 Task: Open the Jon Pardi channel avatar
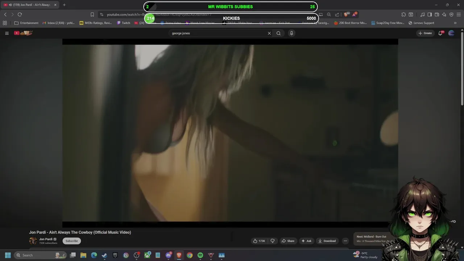(33, 241)
